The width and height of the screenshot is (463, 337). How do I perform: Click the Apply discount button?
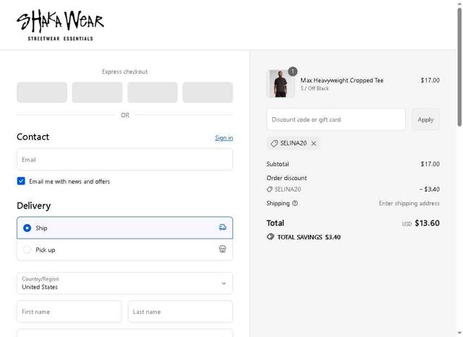[425, 119]
